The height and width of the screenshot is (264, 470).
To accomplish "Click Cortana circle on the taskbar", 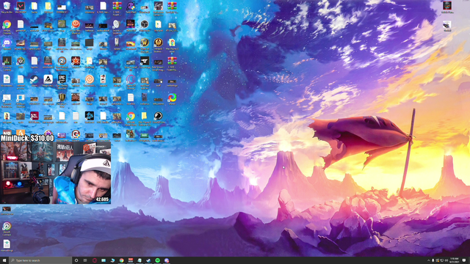I will click(x=76, y=260).
